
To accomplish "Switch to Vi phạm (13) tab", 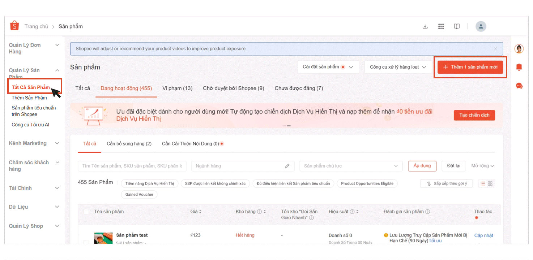I will coord(178,88).
